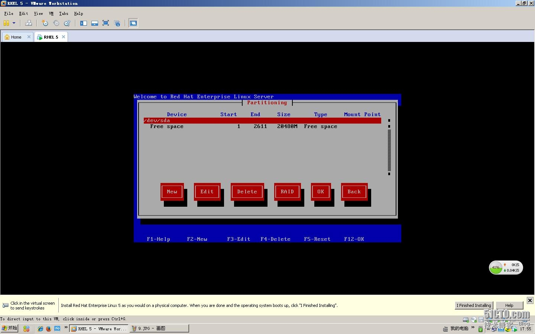Click the CD/DVD drive status icon
This screenshot has width=535, height=334.
[474, 320]
